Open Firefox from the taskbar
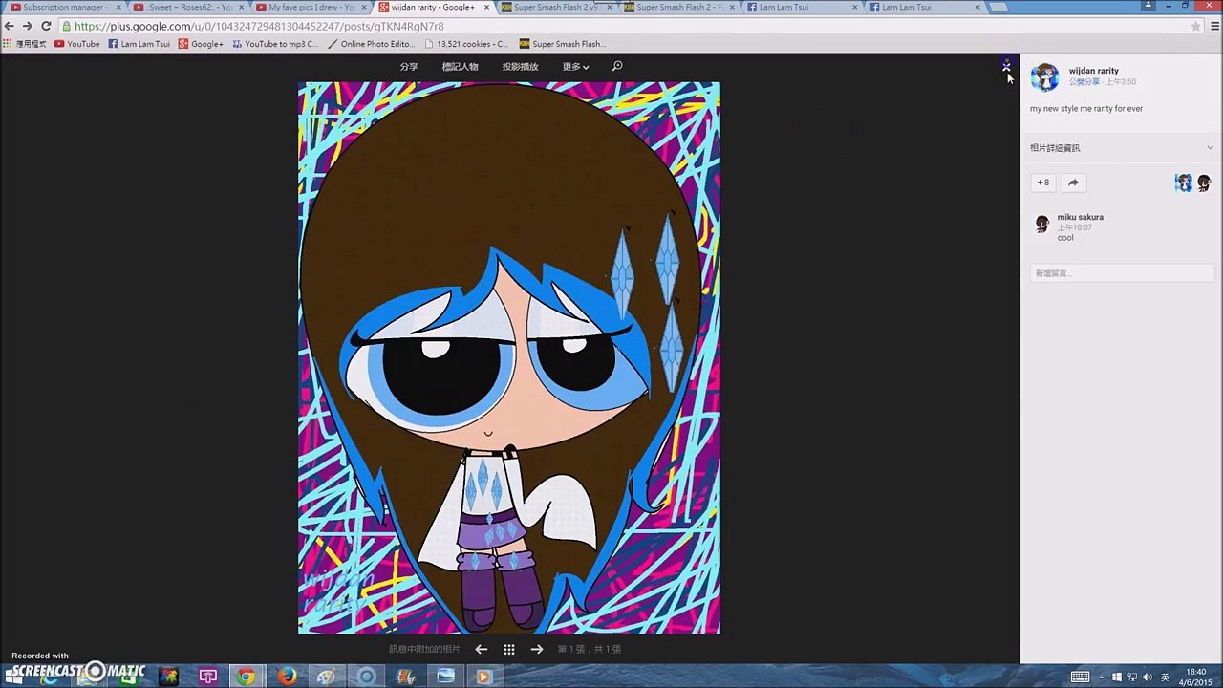 [287, 677]
